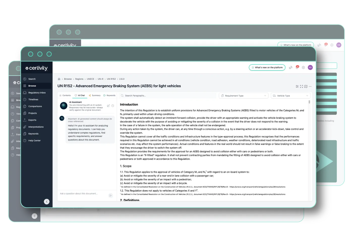Screen dimensions: 353x250
Task: Start a new AI chat with the edit icon
Action: 108,106
